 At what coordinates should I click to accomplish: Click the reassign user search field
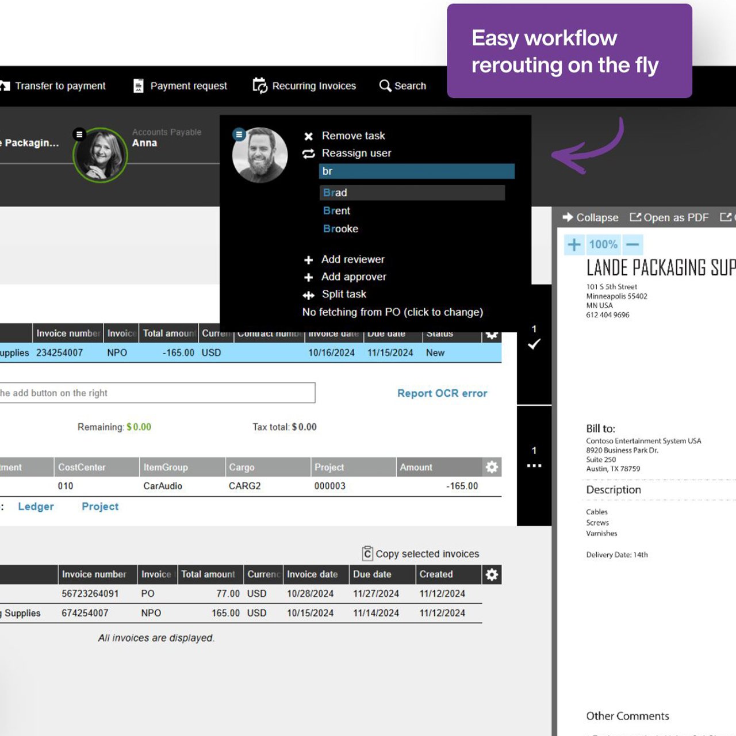(x=416, y=171)
